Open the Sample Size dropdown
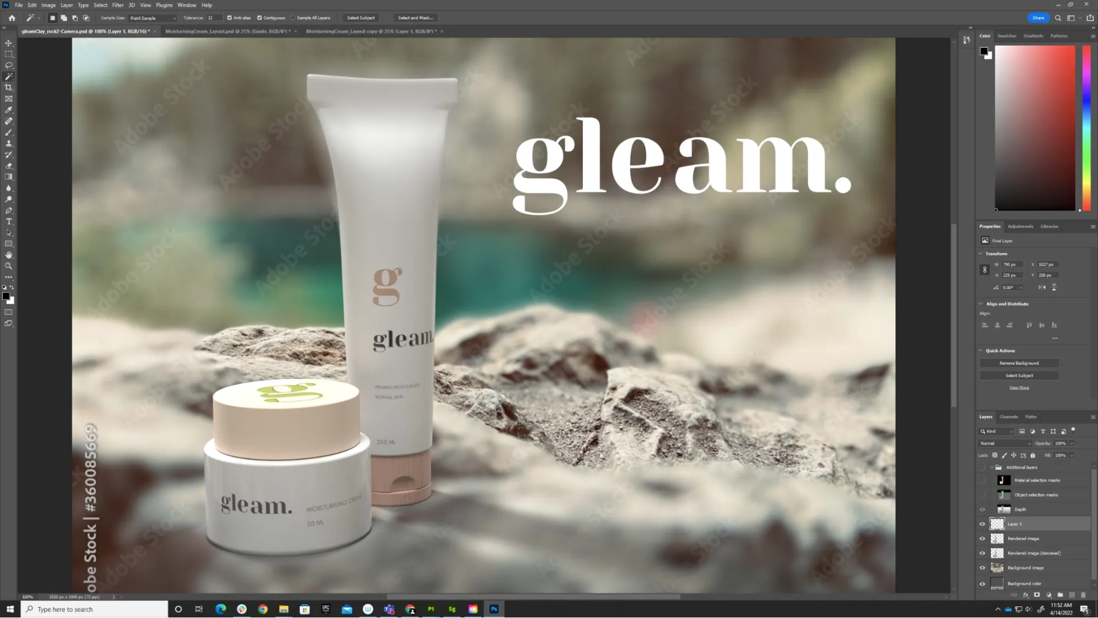1098x618 pixels. pos(153,18)
